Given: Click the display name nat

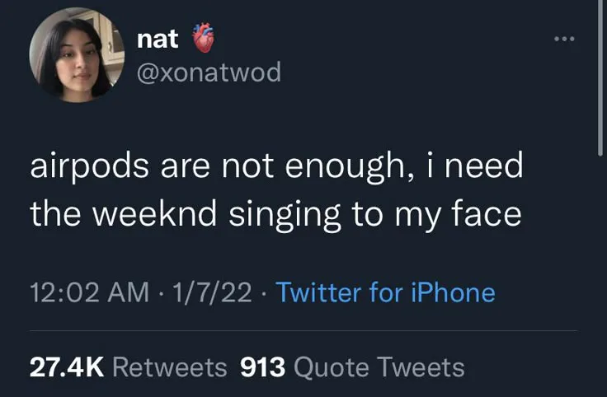Looking at the screenshot, I should pyautogui.click(x=157, y=39).
